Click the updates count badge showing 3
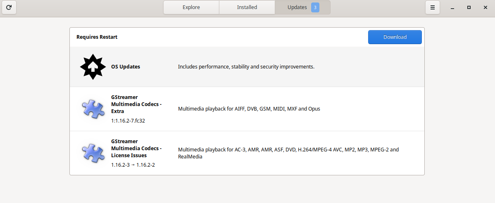 click(x=315, y=7)
